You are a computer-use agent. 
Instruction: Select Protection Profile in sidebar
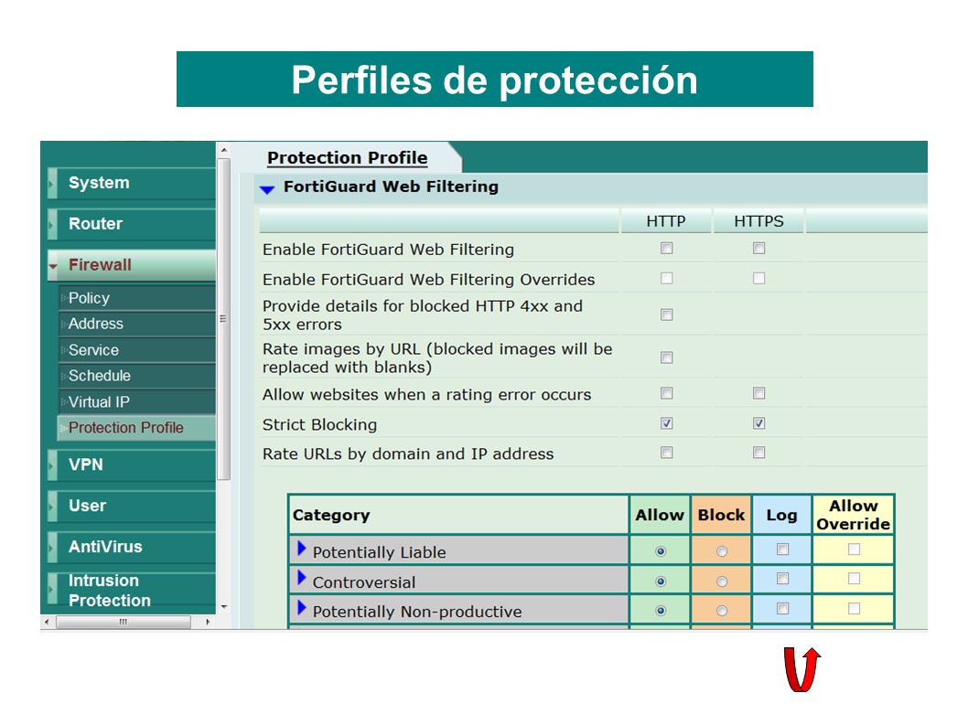[137, 428]
